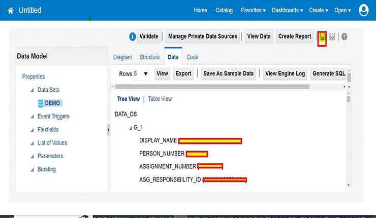Collapse the Data Model side panel splitter
The image size is (376, 218).
pyautogui.click(x=108, y=131)
